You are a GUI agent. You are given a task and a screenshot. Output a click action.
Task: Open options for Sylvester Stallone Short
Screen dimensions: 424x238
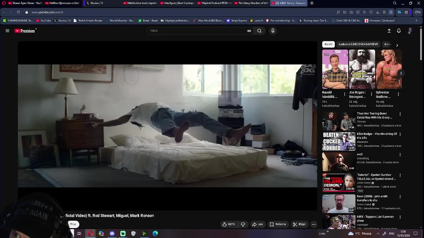(x=398, y=94)
